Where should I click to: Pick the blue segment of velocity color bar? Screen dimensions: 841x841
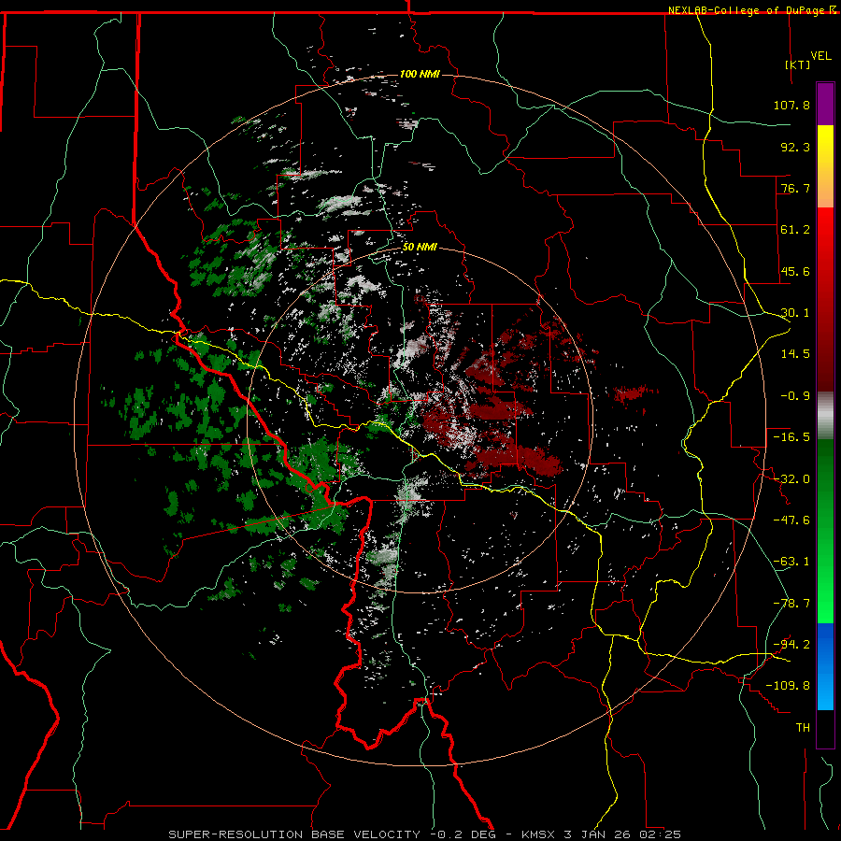pyautogui.click(x=825, y=666)
